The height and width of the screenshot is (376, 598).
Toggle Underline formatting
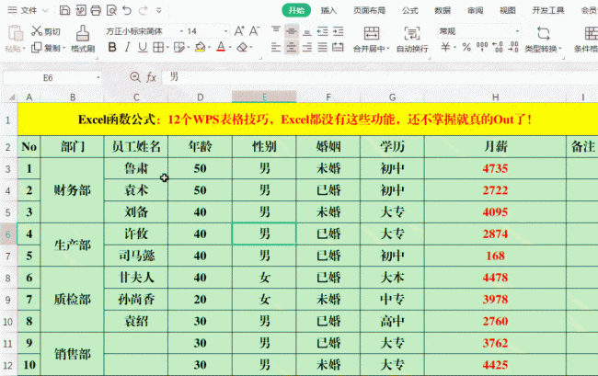[143, 47]
